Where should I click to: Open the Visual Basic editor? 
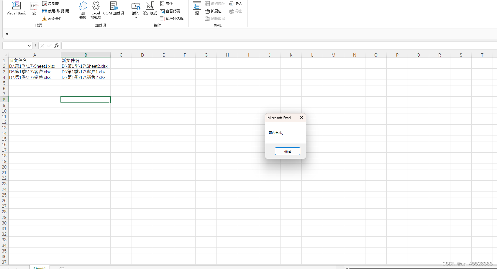(16, 8)
